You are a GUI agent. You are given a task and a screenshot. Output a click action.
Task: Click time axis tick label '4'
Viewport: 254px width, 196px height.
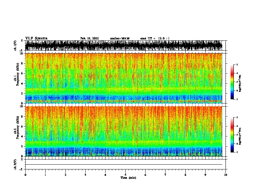[106, 175]
